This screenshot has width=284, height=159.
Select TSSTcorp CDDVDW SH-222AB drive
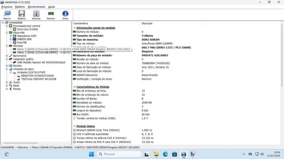(39, 79)
